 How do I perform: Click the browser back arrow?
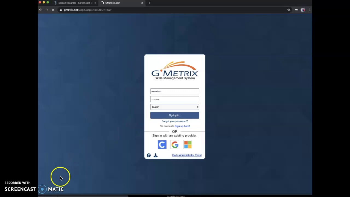point(40,10)
